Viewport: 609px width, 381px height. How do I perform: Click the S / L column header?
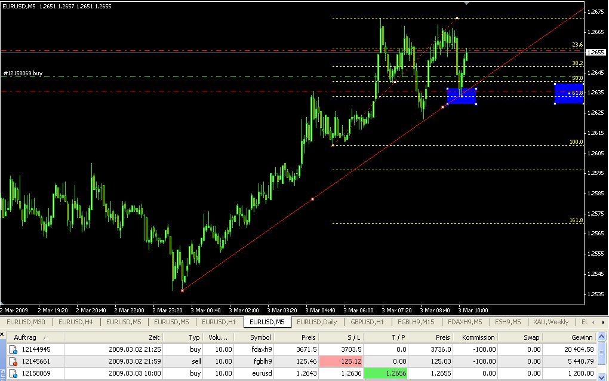tap(341, 337)
